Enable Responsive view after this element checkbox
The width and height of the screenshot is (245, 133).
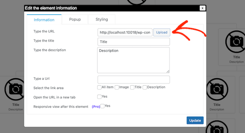[x=102, y=106]
